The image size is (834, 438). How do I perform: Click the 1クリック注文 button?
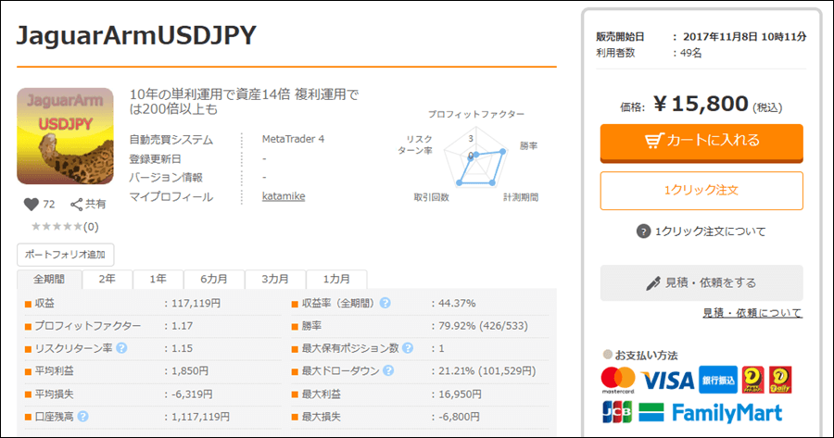[x=701, y=191]
